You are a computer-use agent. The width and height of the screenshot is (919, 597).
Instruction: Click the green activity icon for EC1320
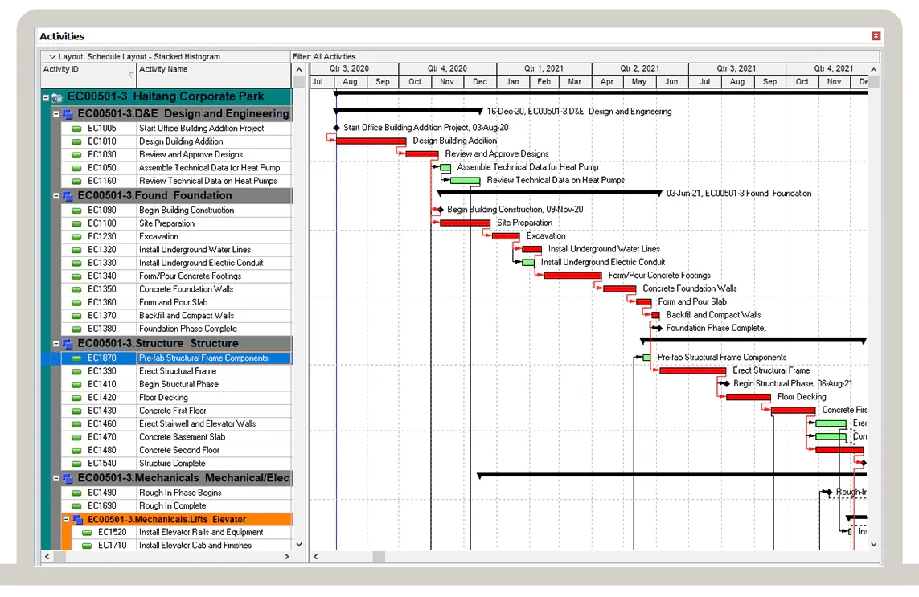coord(76,250)
